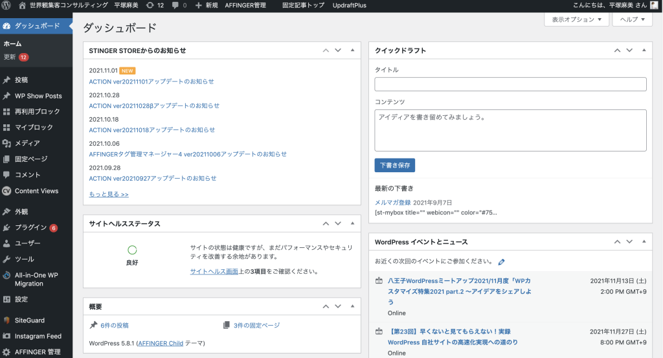Screen dimensions: 663x358
Task: Click the メディア icon in sidebar
Action: point(6,143)
